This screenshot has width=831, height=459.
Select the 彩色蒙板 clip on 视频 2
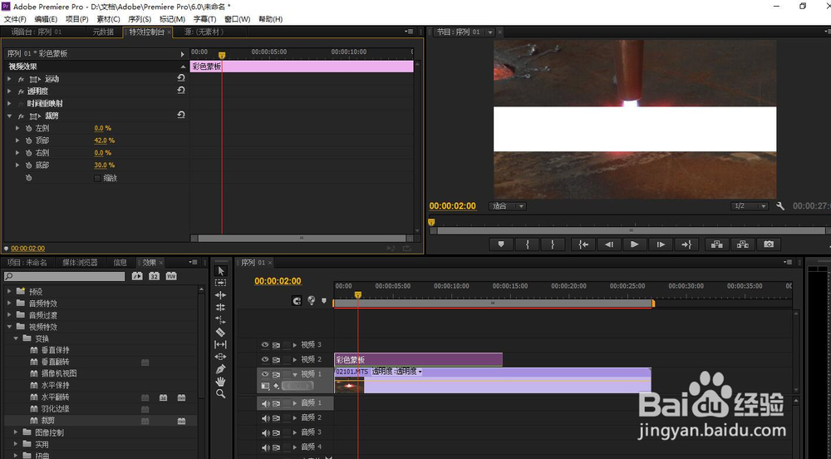coord(418,359)
